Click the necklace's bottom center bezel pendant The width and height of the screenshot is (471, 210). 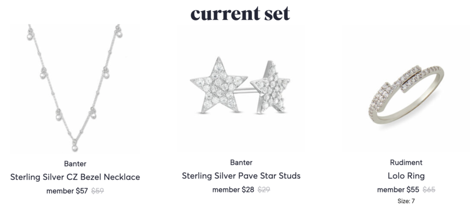74,147
